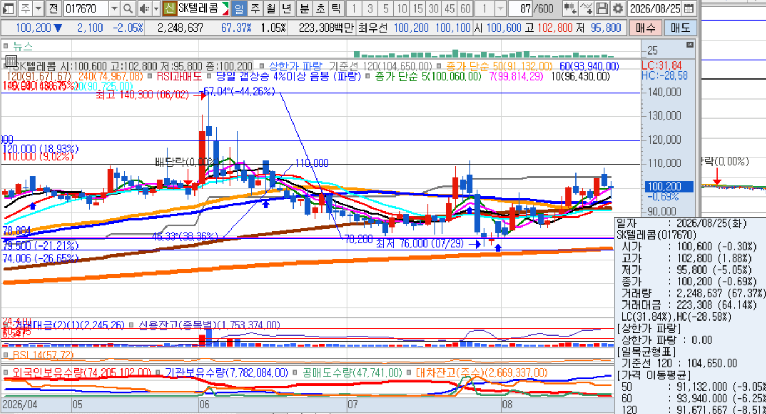Viewport: 766px width, 414px height.
Task: Toggle the 외국인보유수량 indicator box
Action: click(x=6, y=372)
